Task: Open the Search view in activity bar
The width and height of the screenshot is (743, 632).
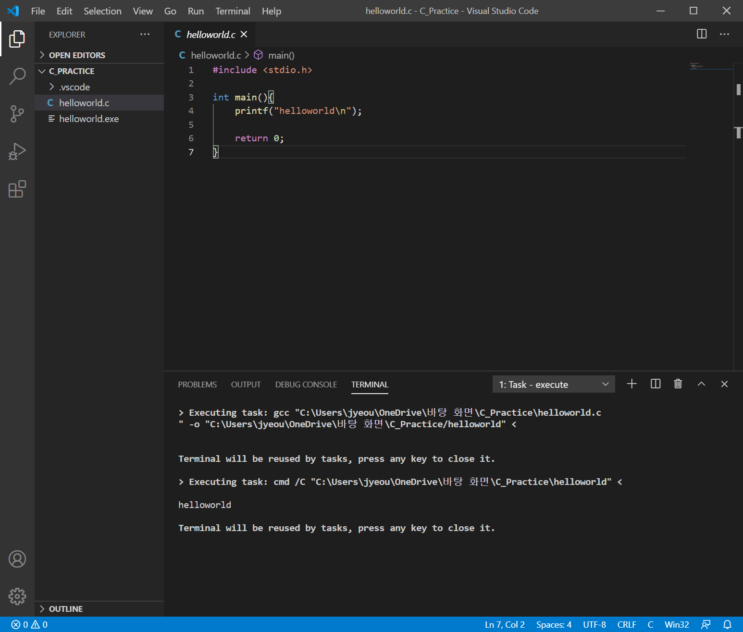Action: (x=17, y=76)
